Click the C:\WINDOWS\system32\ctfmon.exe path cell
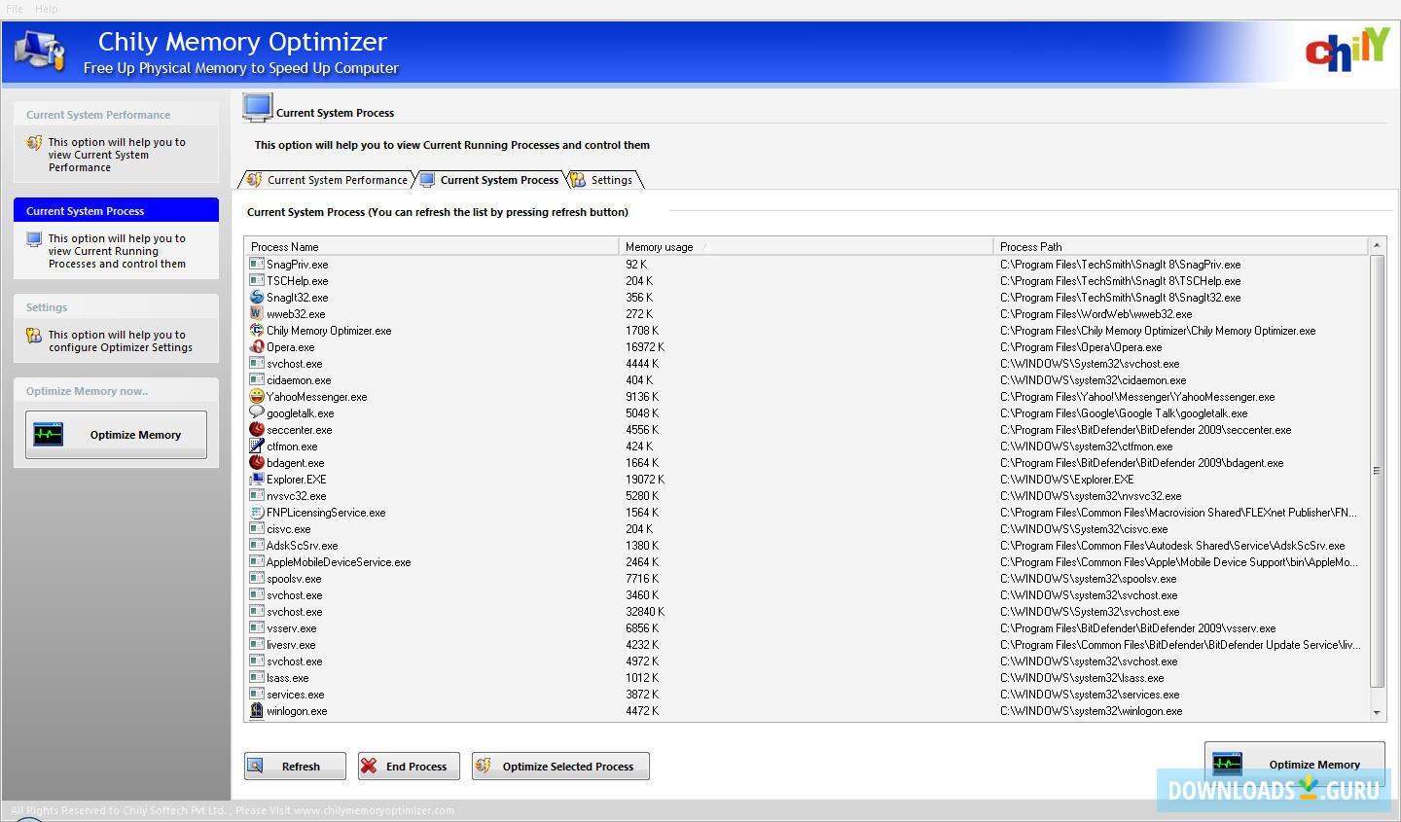The width and height of the screenshot is (1401, 822). click(1085, 447)
